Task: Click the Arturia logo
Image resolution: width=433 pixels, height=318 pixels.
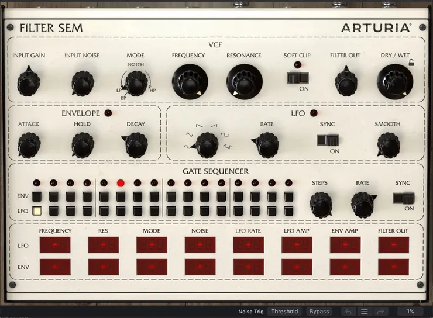Action: (x=376, y=28)
